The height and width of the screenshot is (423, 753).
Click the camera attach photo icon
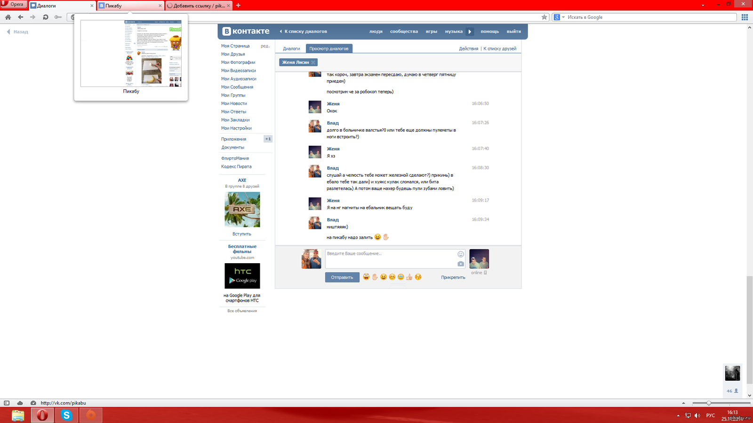pyautogui.click(x=461, y=264)
